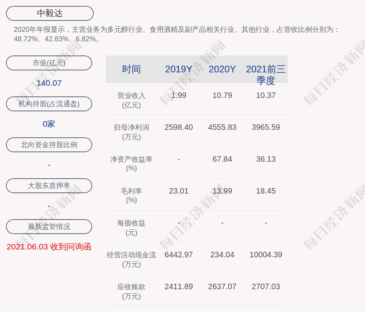Select the 归母净利润 row label
Screen dimensions: 365x312
tap(131, 132)
